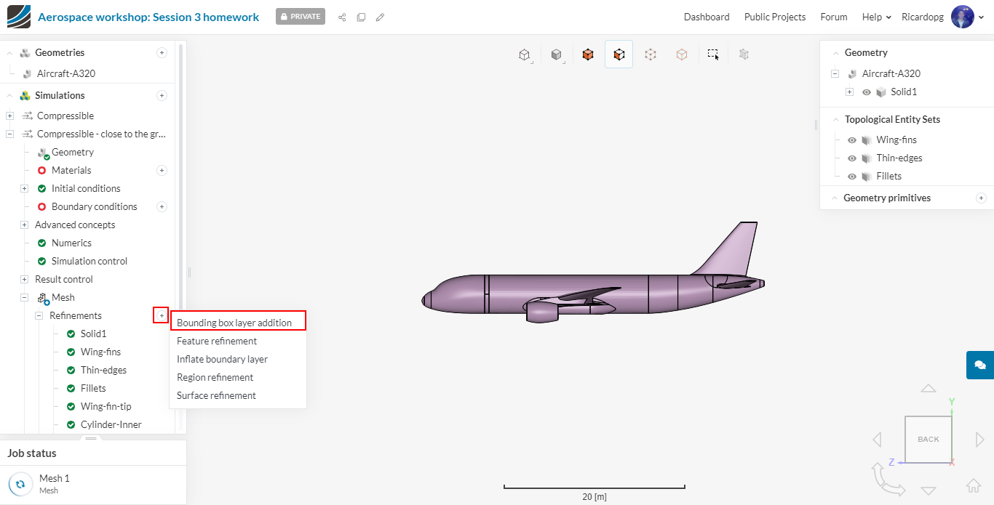
Task: Rotate view with right arrow of cube
Action: click(979, 439)
